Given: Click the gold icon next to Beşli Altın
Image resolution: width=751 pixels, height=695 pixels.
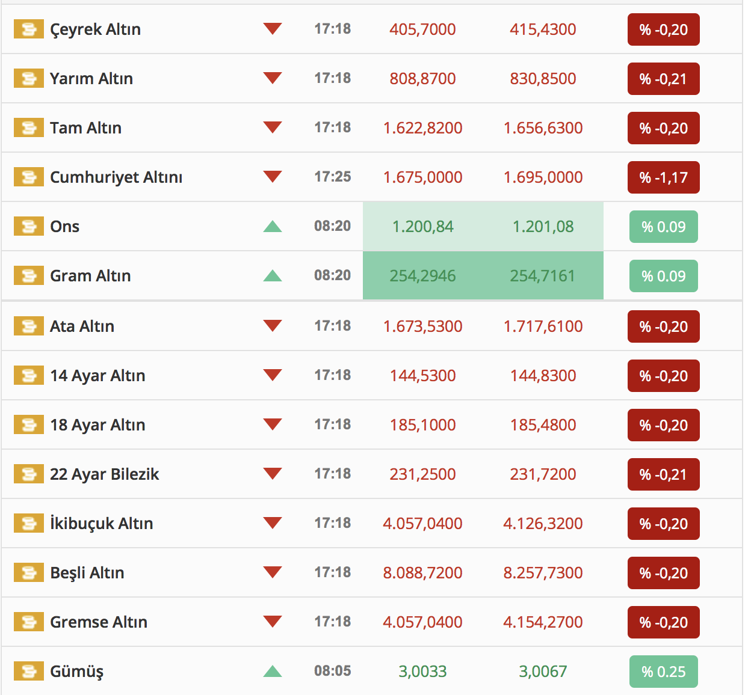Looking at the screenshot, I should (28, 573).
